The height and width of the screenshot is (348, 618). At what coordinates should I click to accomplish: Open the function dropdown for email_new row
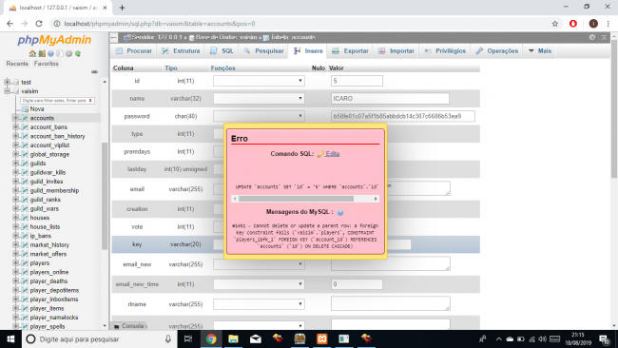click(x=259, y=264)
